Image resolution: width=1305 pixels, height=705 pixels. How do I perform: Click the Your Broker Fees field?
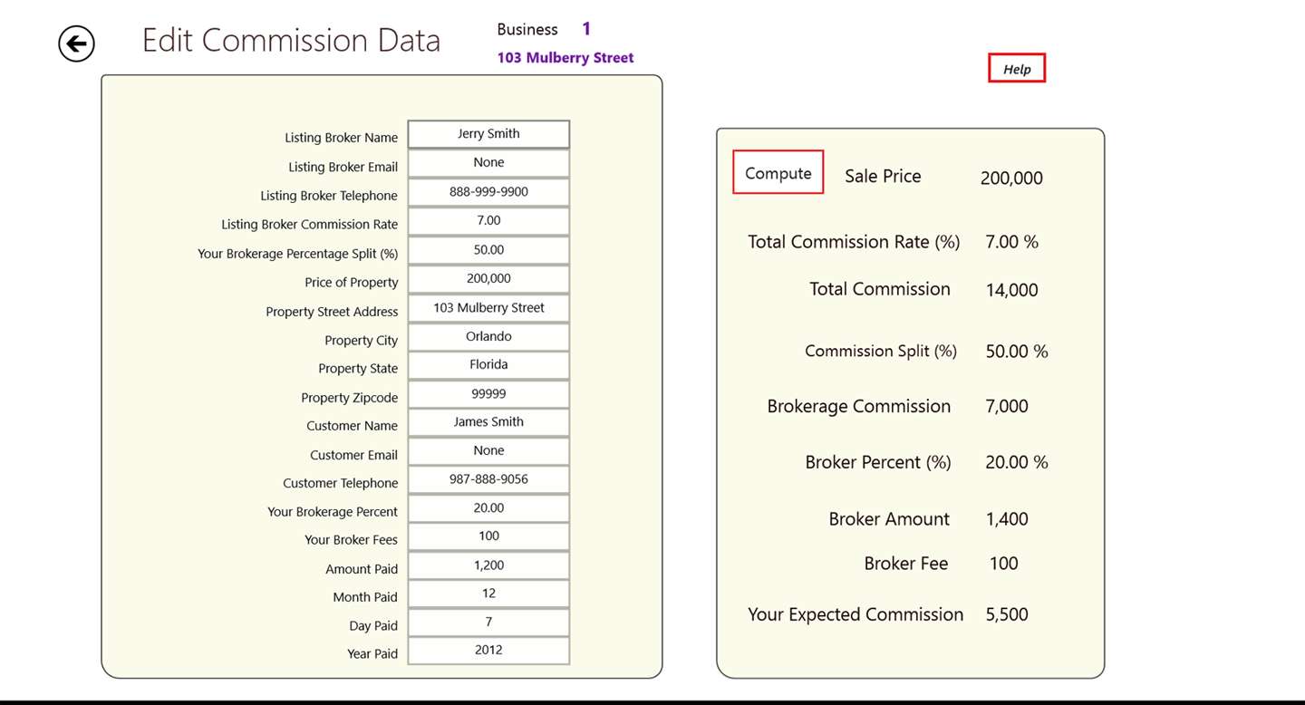coord(488,536)
